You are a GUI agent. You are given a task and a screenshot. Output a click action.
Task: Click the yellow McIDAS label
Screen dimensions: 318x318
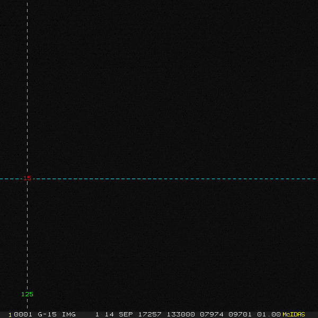click(x=294, y=314)
